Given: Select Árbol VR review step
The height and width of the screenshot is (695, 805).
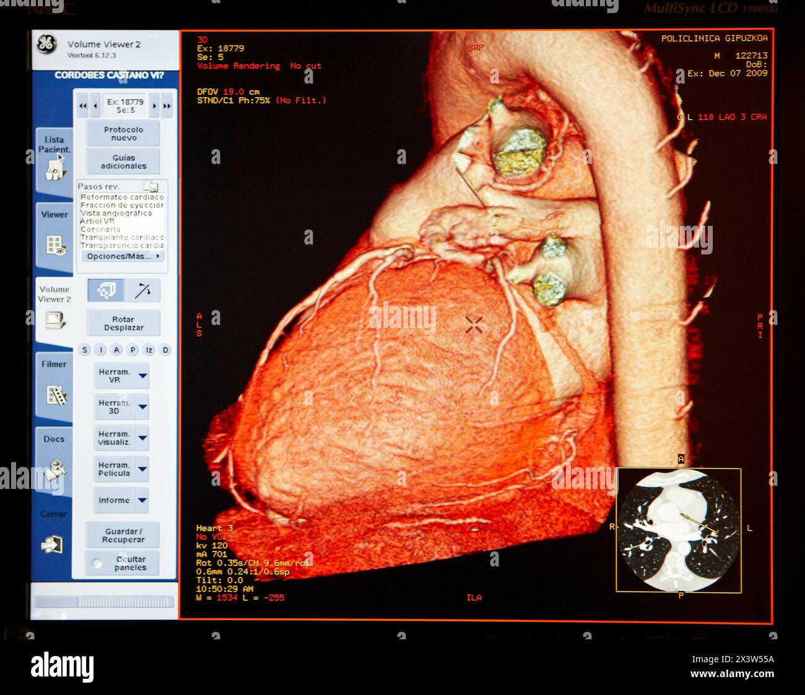Looking at the screenshot, I should pos(97,221).
